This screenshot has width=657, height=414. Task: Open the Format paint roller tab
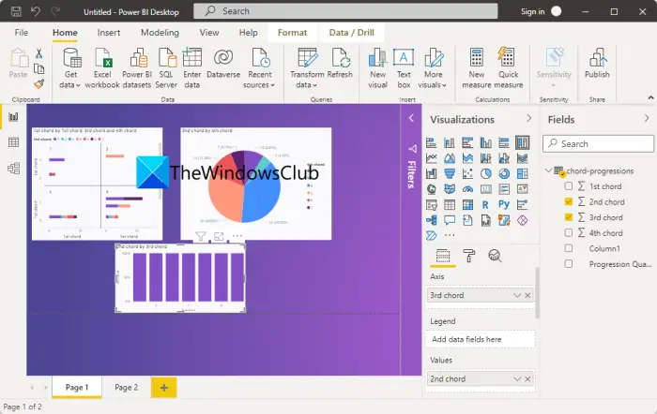[469, 255]
